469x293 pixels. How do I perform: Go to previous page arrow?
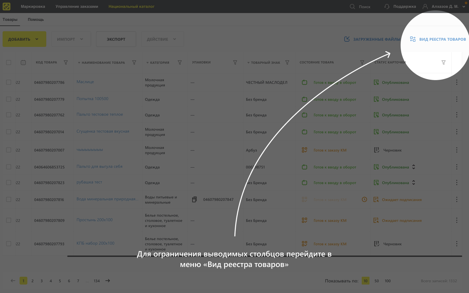point(13,281)
